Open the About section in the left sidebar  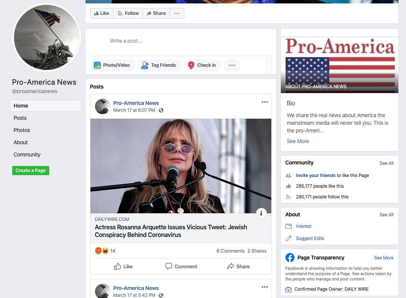click(x=21, y=142)
